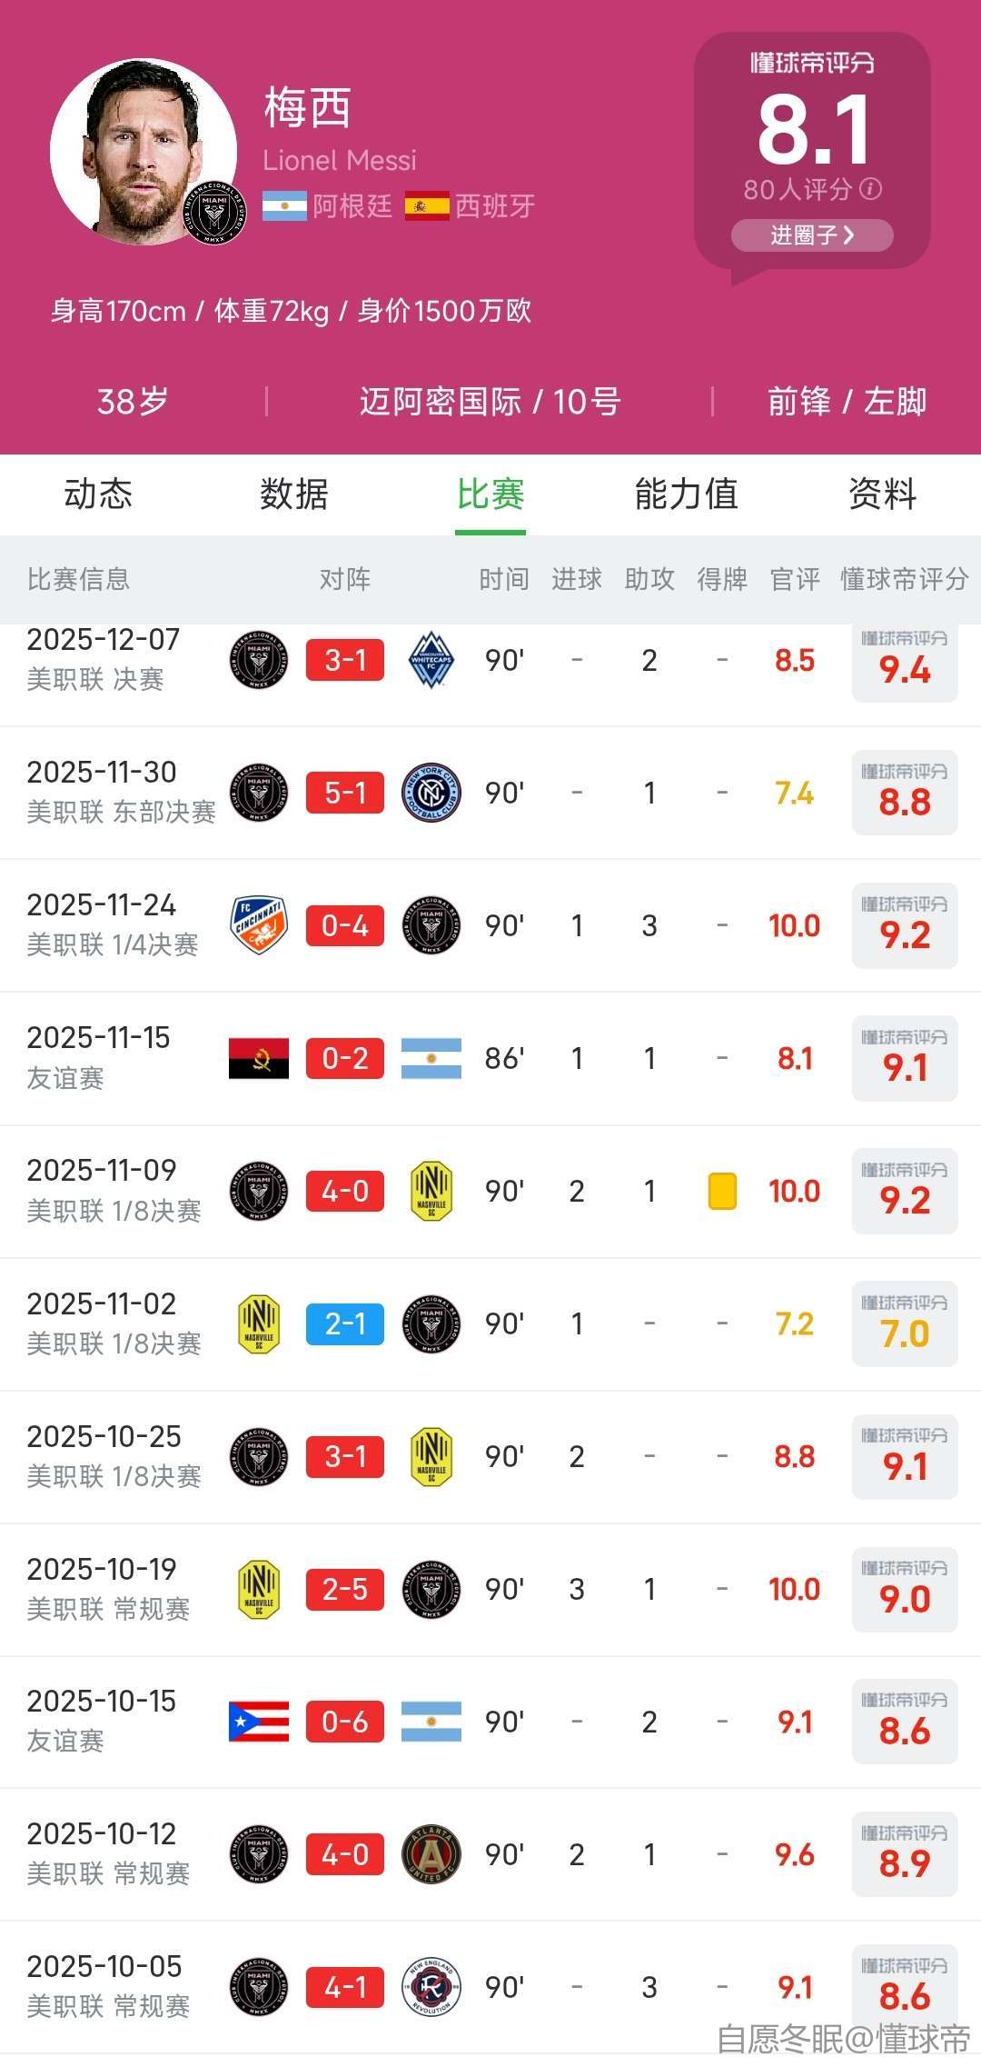Tap the New York City FC crest

pos(431,793)
